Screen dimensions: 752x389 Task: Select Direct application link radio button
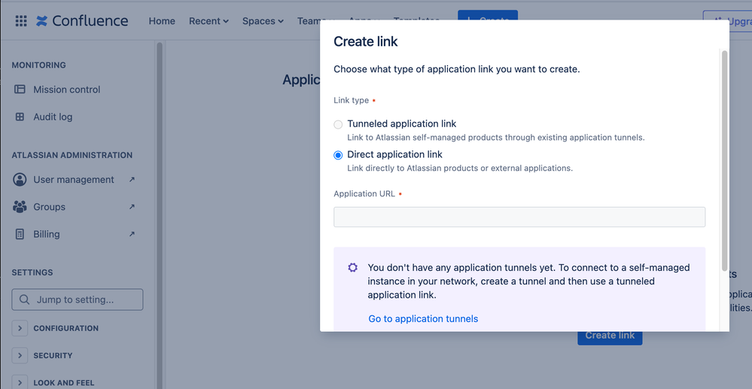338,155
